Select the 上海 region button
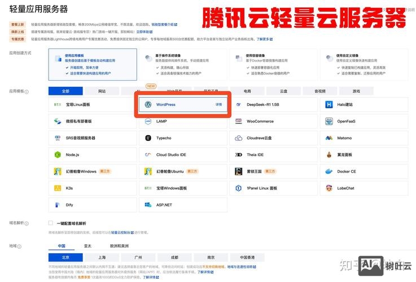 tap(102, 257)
